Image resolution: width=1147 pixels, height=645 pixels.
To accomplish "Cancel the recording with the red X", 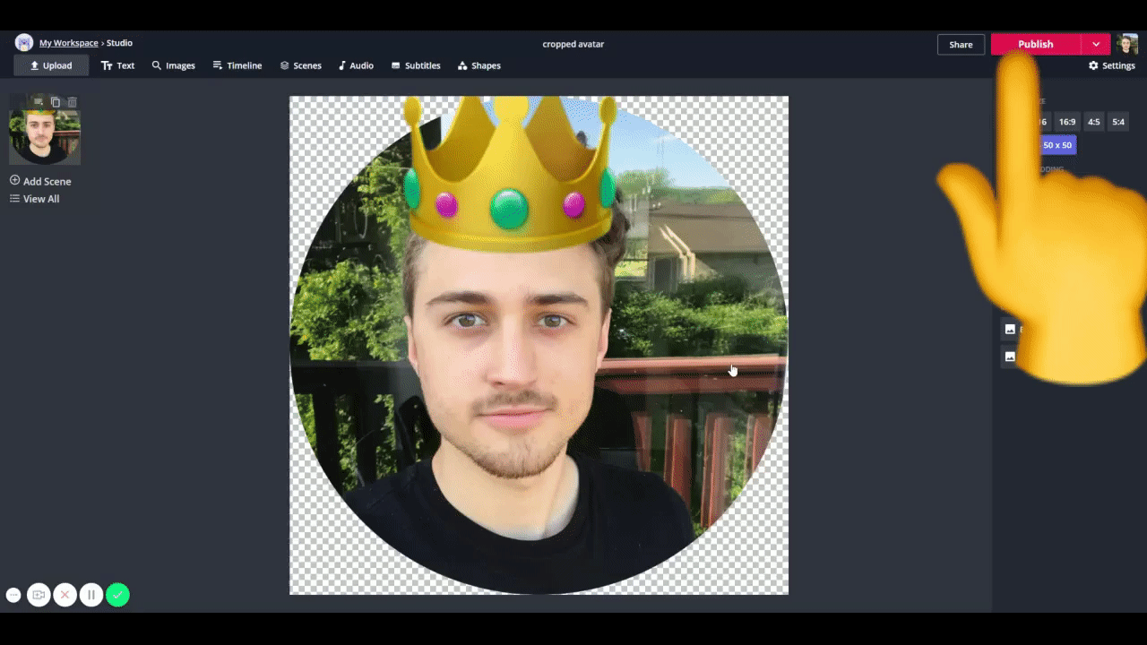I will coord(65,595).
